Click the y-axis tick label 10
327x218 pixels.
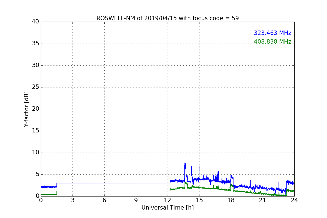click(x=35, y=153)
